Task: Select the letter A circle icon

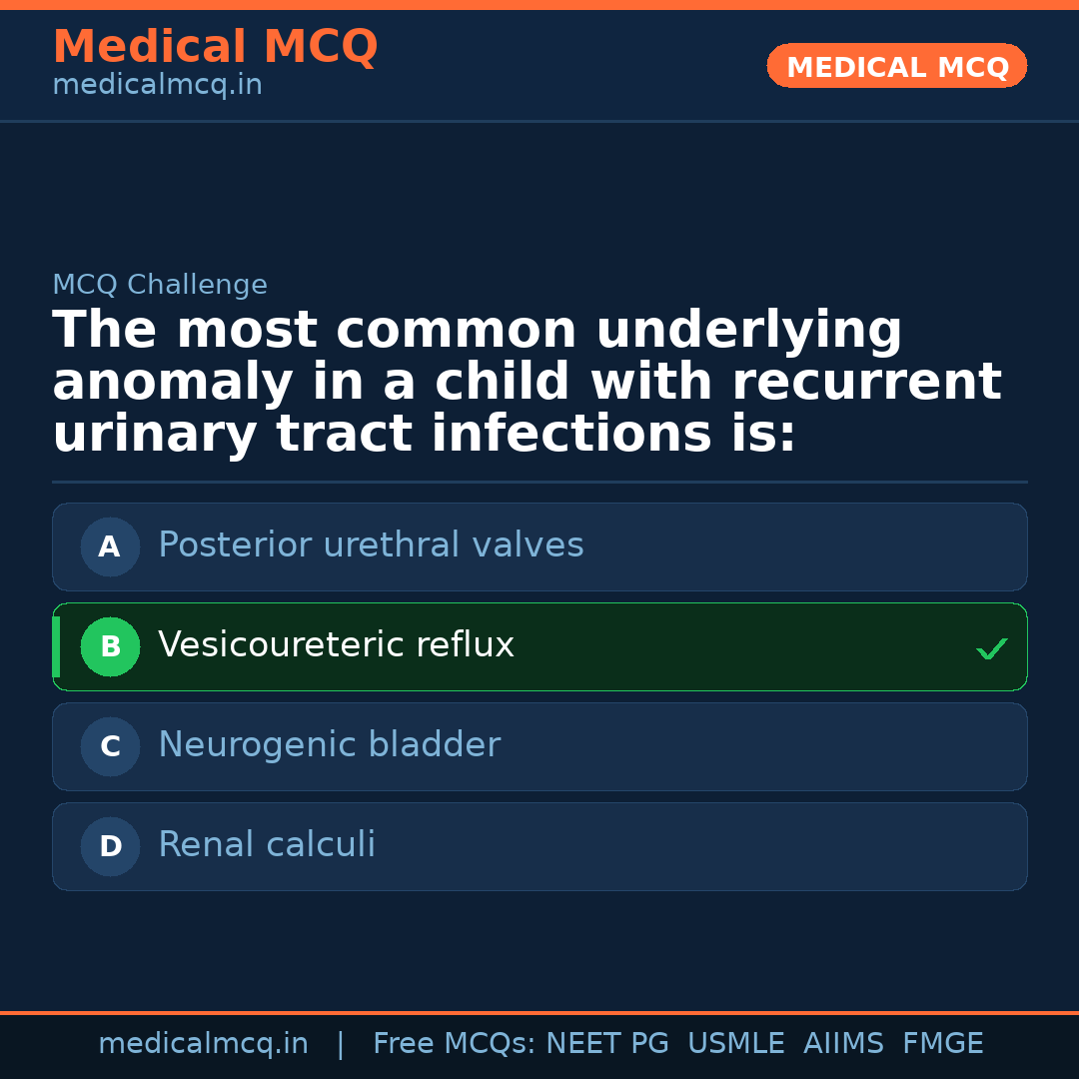Action: tap(110, 546)
